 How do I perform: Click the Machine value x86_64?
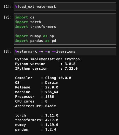pos(52,92)
